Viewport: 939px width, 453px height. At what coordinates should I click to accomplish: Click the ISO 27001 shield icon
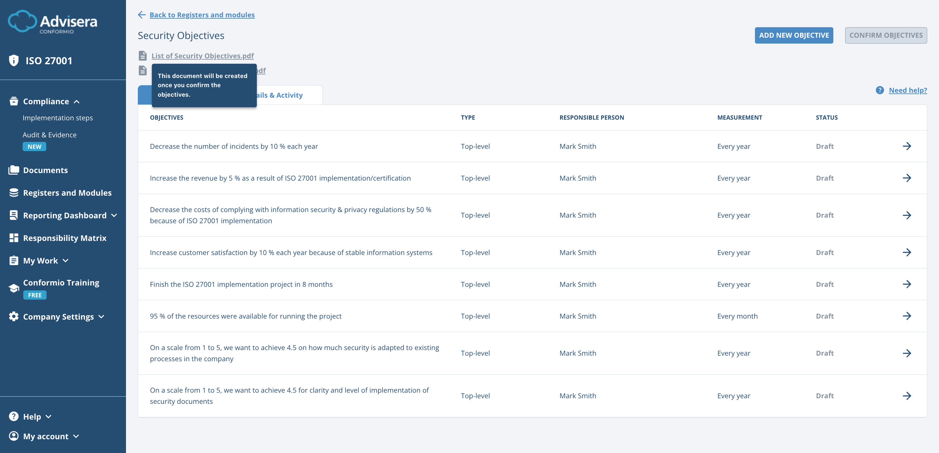13,60
